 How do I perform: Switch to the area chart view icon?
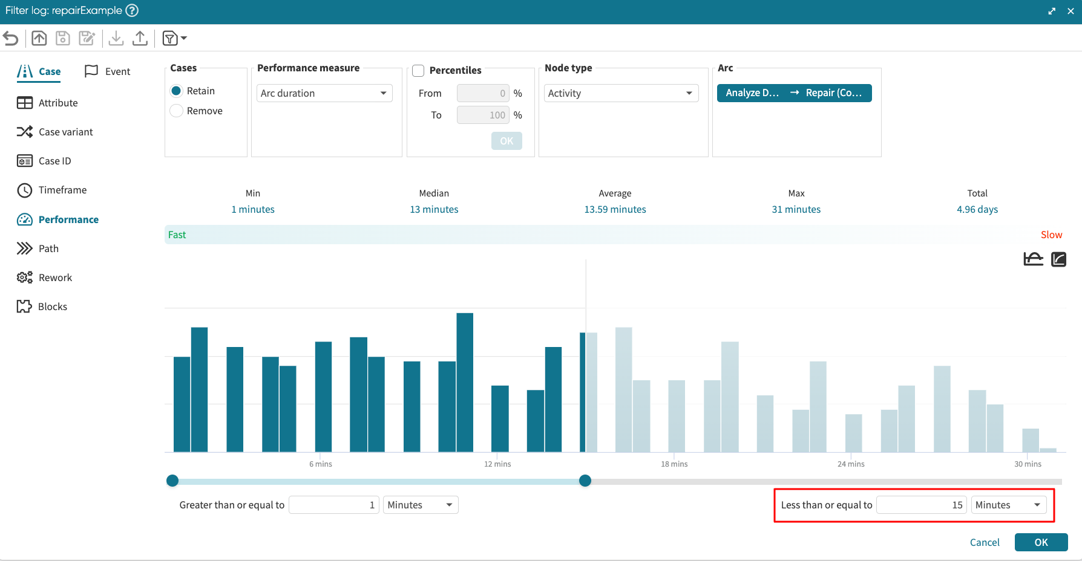(x=1033, y=259)
